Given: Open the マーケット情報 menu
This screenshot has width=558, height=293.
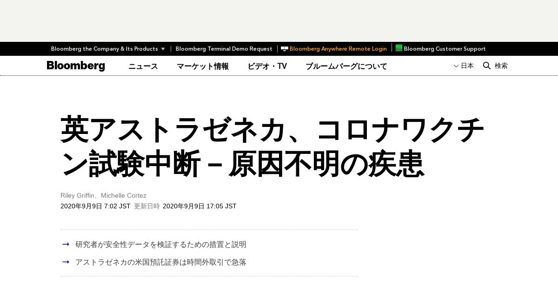Looking at the screenshot, I should pos(203,66).
